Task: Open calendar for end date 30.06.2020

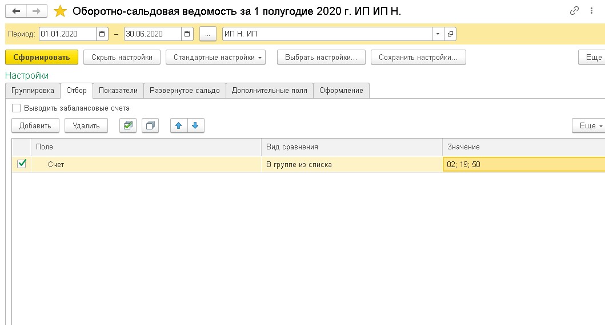Action: (187, 34)
